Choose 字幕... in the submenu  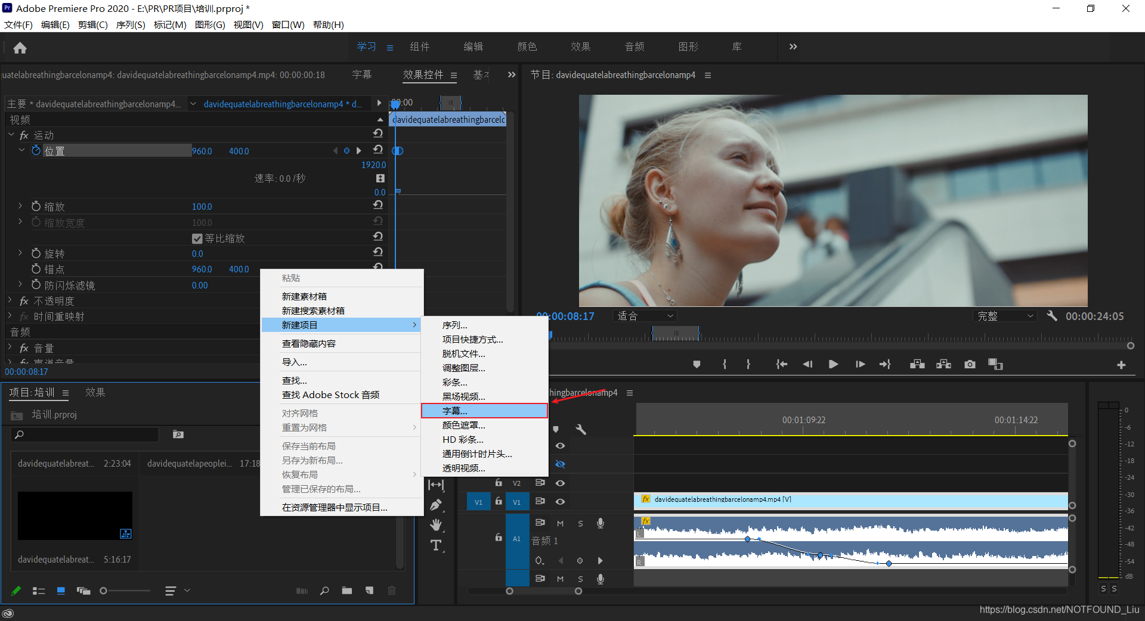(484, 411)
